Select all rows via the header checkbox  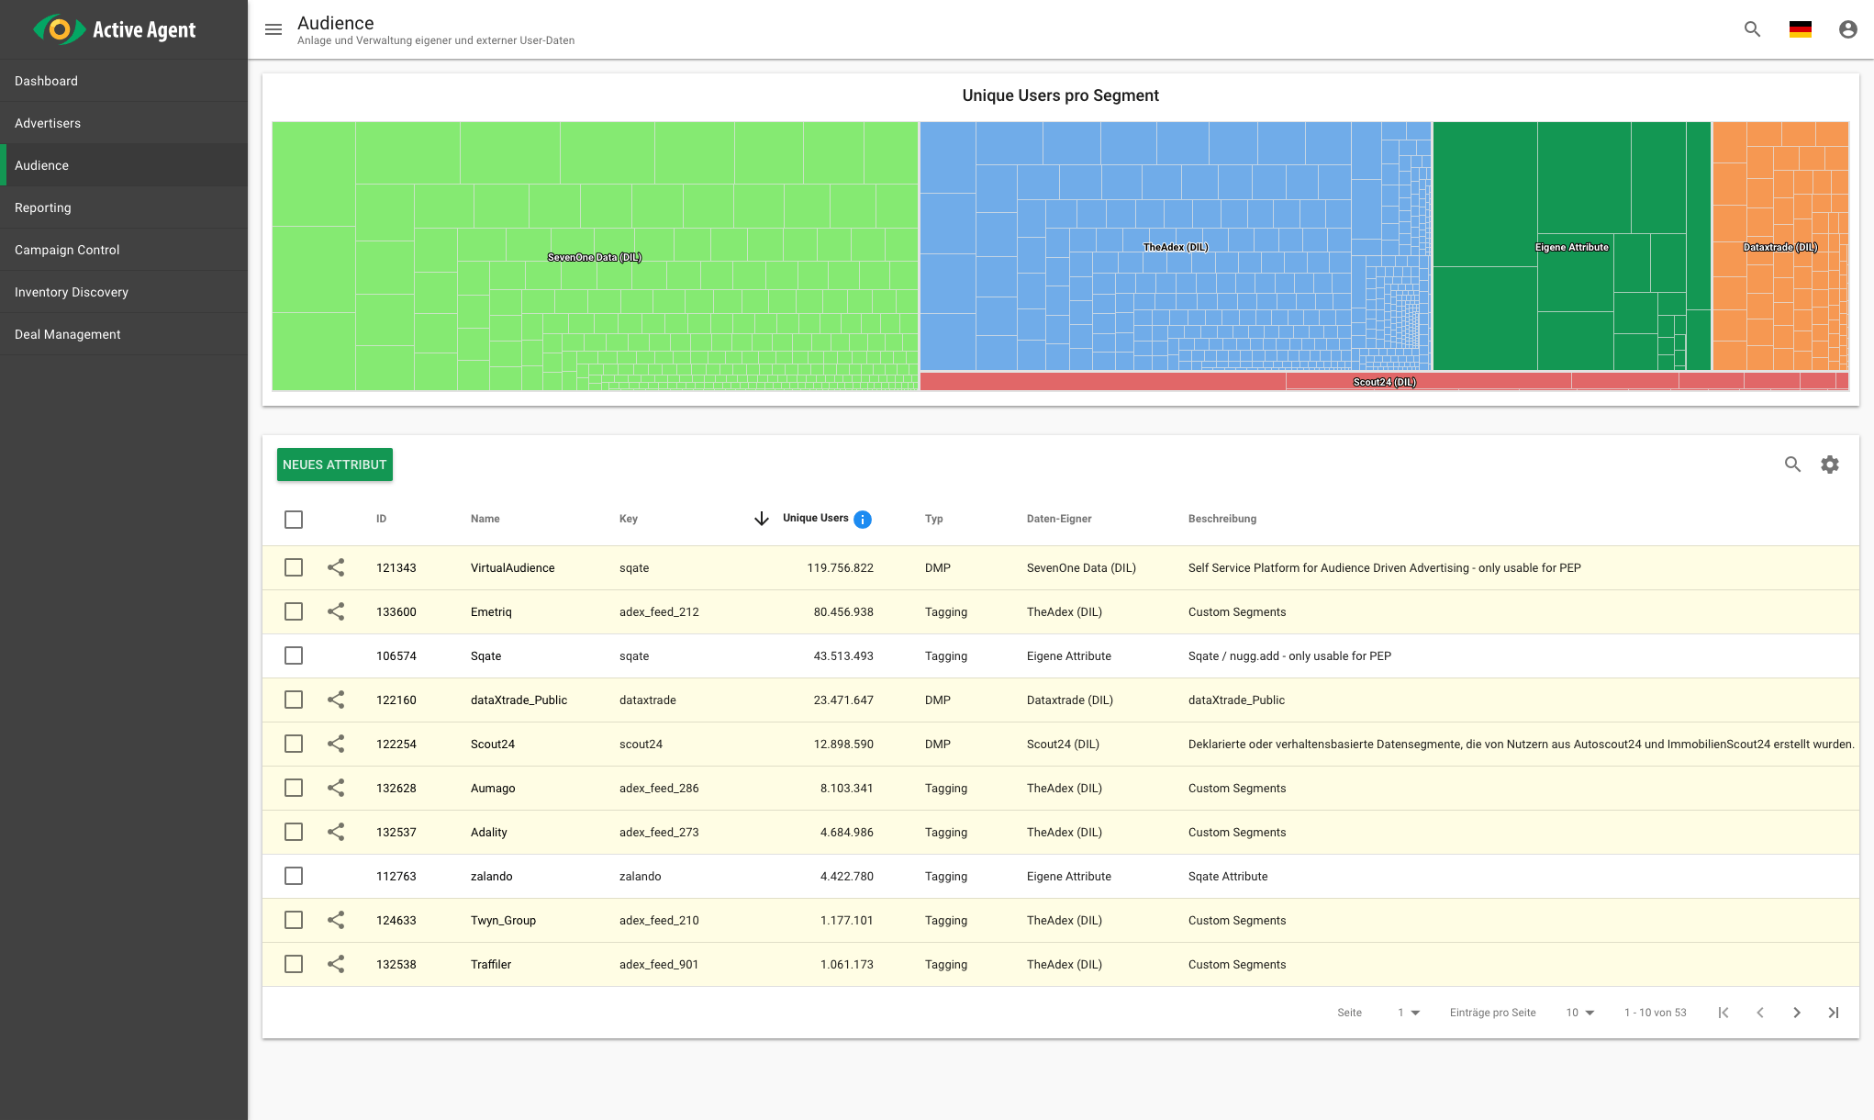pyautogui.click(x=294, y=519)
